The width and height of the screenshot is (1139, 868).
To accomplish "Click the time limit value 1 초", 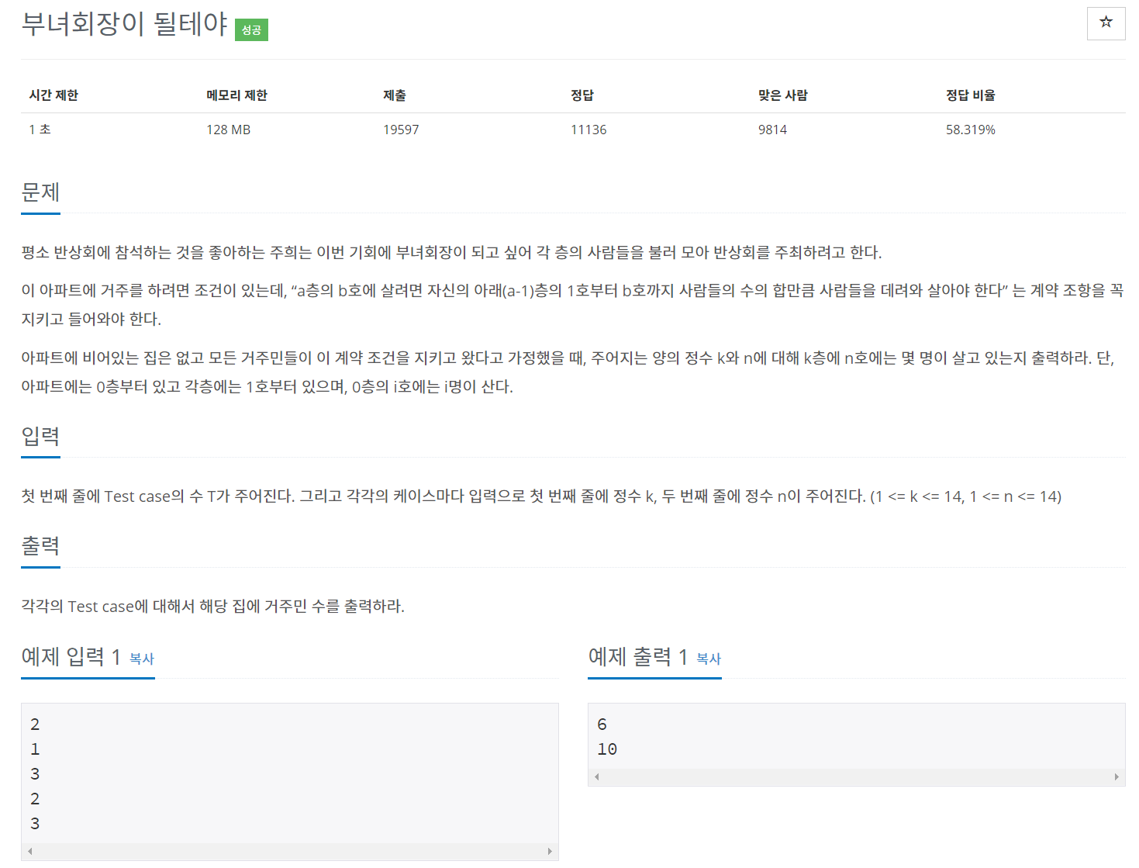I will point(40,130).
